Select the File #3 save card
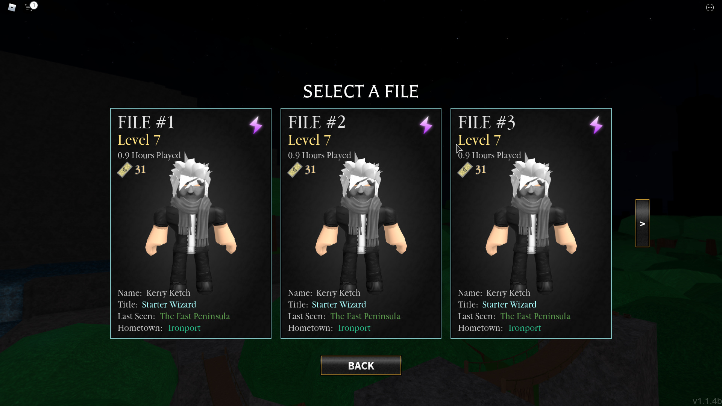The width and height of the screenshot is (722, 406). click(x=531, y=223)
